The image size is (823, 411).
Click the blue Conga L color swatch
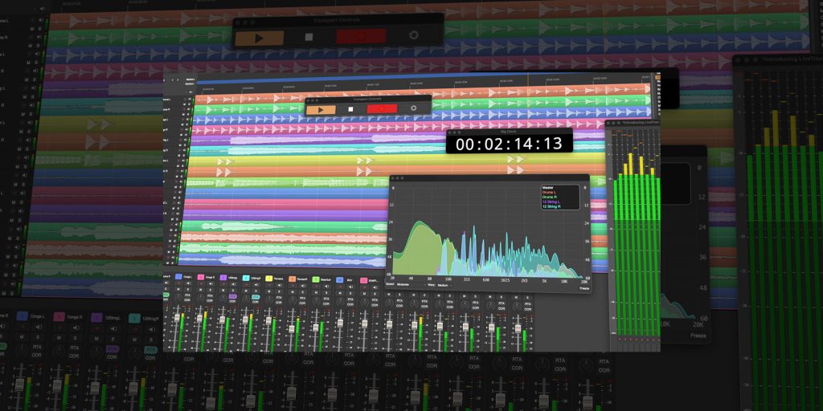[x=178, y=276]
